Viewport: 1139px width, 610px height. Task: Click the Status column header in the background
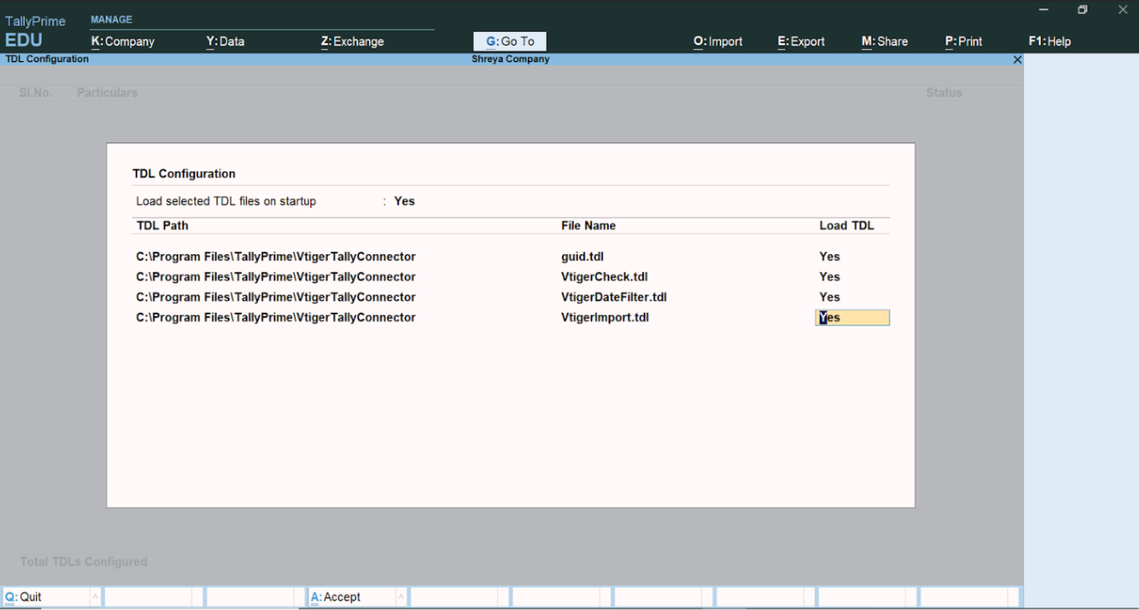point(944,93)
